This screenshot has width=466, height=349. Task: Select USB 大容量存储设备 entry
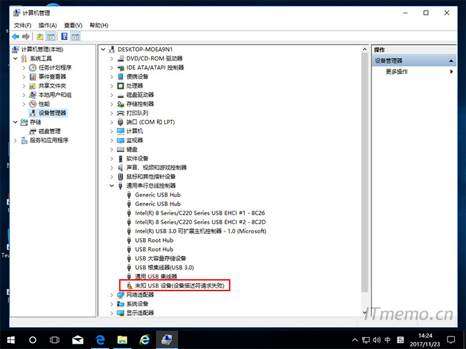pyautogui.click(x=160, y=259)
